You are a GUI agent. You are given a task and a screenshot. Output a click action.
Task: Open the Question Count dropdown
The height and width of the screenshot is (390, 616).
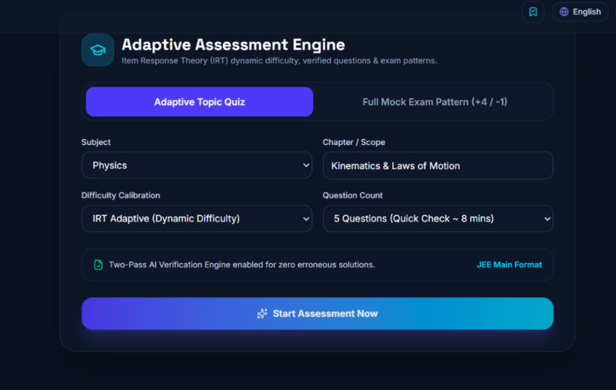click(438, 218)
